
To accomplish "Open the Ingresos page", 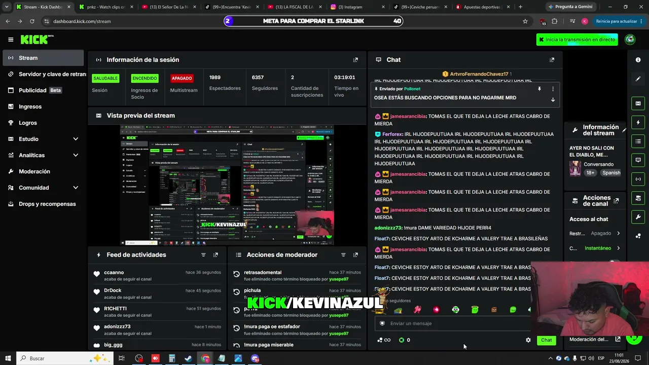I will 30,106.
